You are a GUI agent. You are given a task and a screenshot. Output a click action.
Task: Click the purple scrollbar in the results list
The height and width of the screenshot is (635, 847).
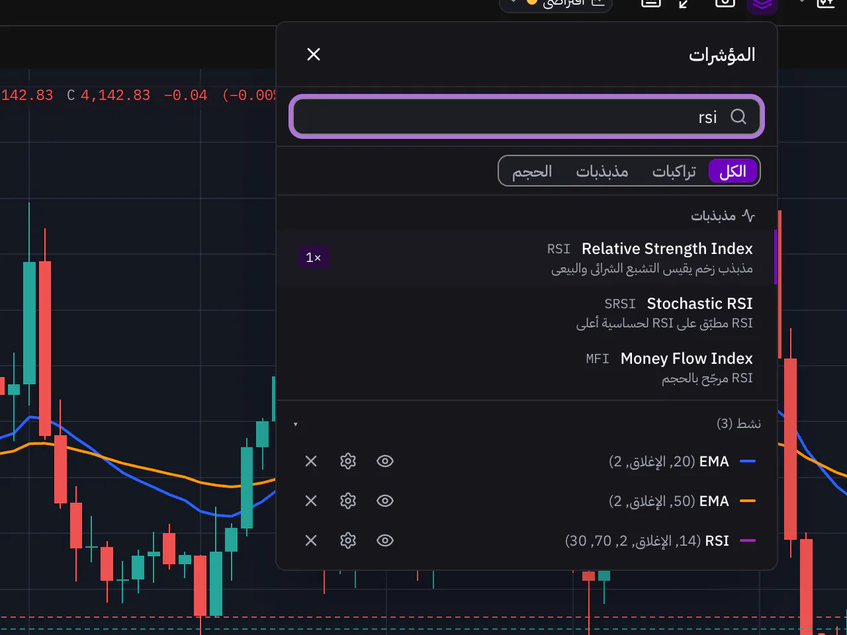pyautogui.click(x=776, y=257)
